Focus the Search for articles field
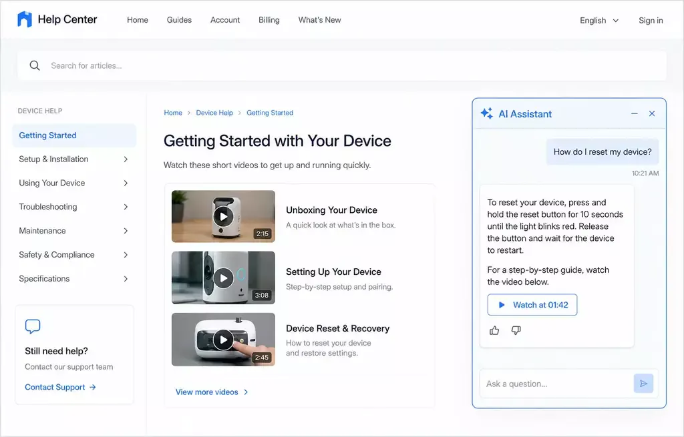This screenshot has width=684, height=437. coord(342,66)
